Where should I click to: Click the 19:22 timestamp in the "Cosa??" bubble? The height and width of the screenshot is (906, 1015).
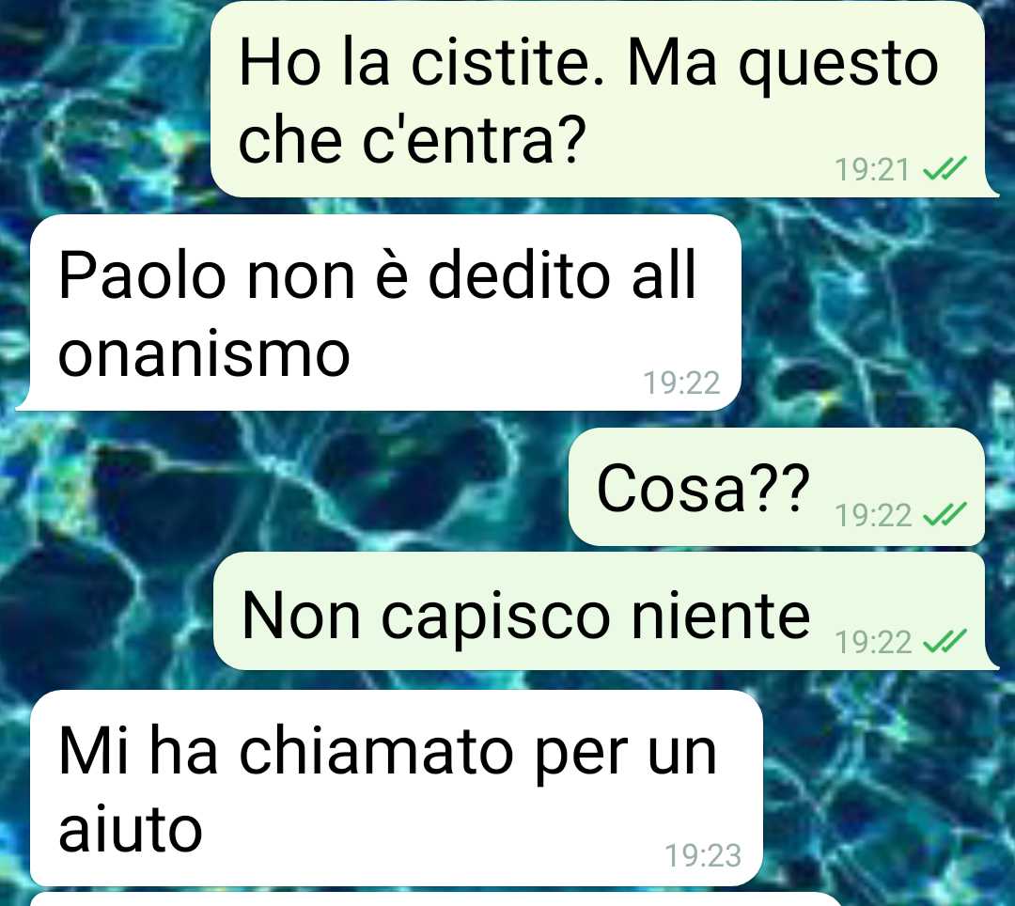point(873,516)
